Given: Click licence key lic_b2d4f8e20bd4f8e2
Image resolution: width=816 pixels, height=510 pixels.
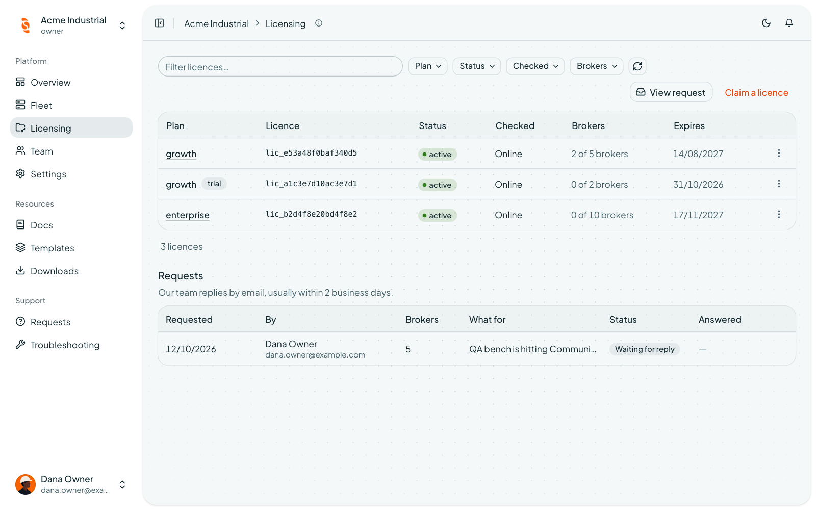Looking at the screenshot, I should point(311,214).
